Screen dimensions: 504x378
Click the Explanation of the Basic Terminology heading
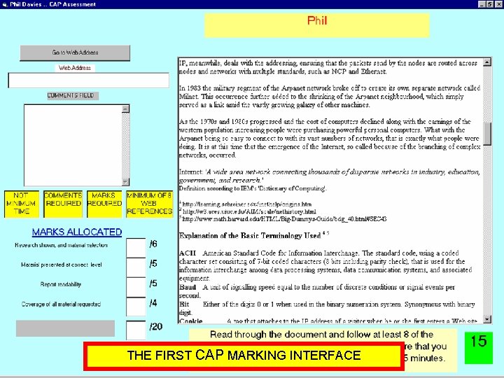coord(250,236)
